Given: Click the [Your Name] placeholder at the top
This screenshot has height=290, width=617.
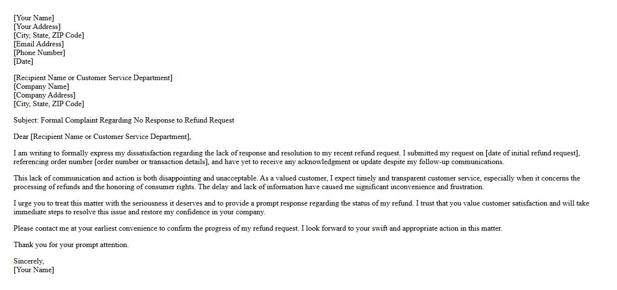Looking at the screenshot, I should coord(34,18).
